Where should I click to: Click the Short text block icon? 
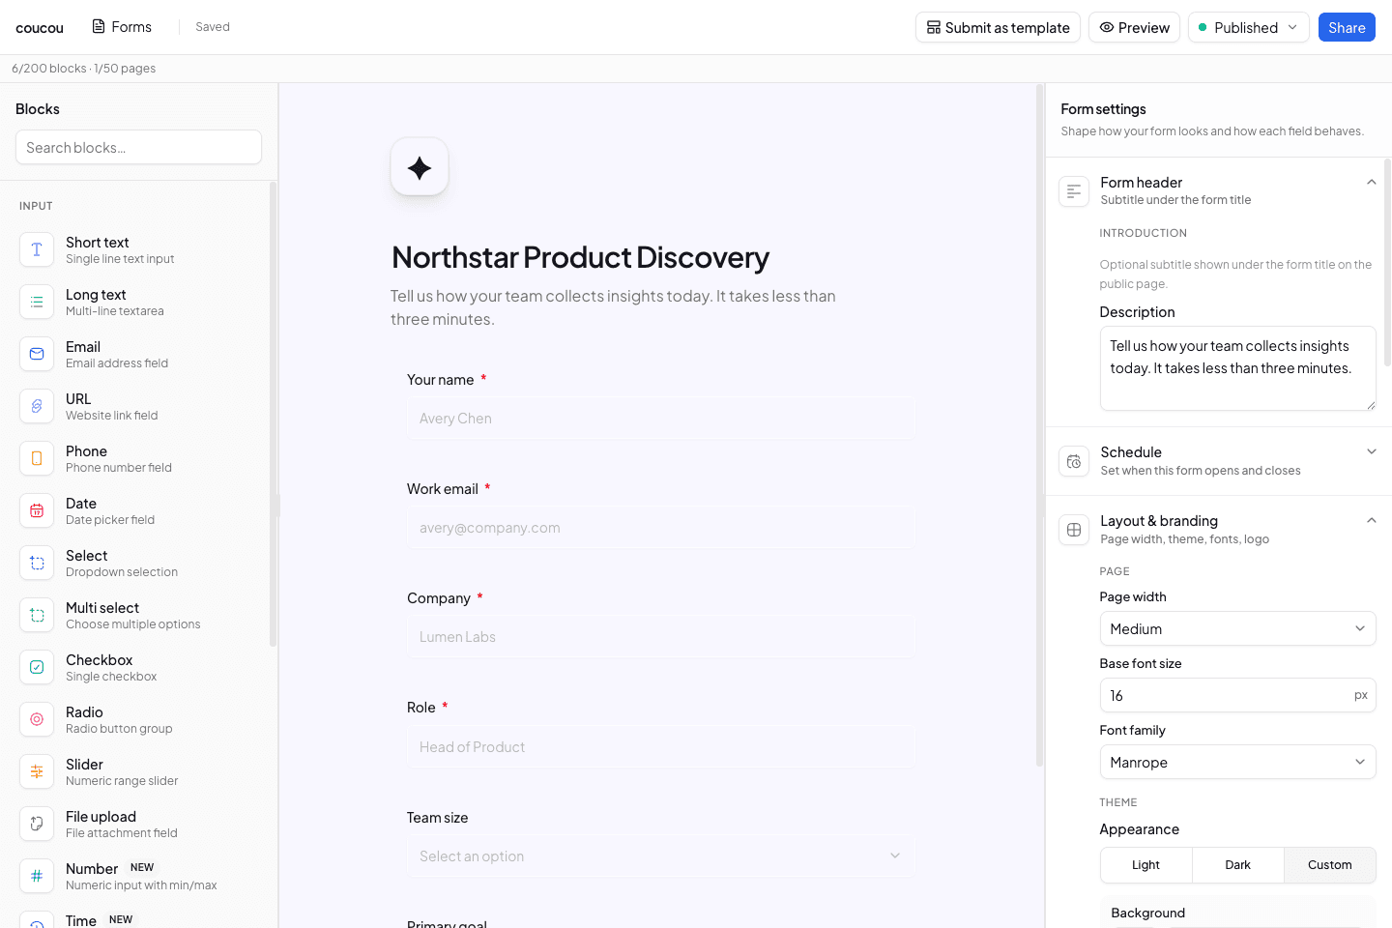[x=37, y=249]
